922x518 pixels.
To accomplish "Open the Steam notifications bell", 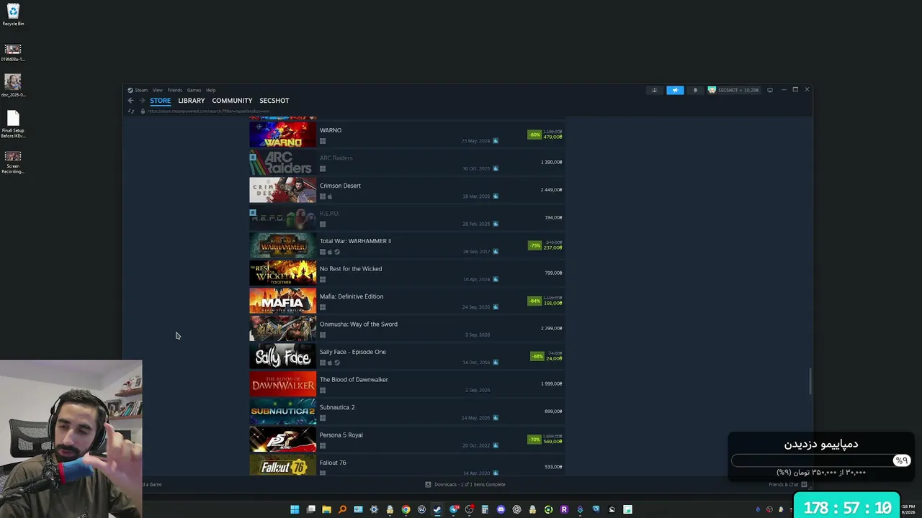I will coord(695,90).
